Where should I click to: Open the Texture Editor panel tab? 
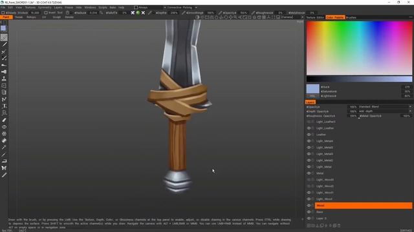point(315,17)
